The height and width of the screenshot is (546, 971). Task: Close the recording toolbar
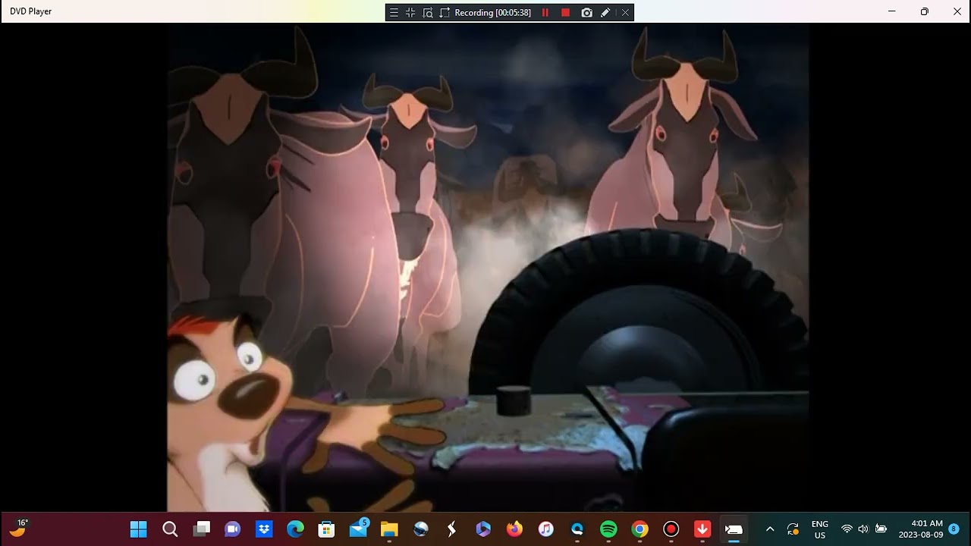625,13
